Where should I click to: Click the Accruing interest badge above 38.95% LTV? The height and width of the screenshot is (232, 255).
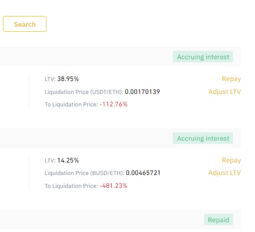pos(203,57)
